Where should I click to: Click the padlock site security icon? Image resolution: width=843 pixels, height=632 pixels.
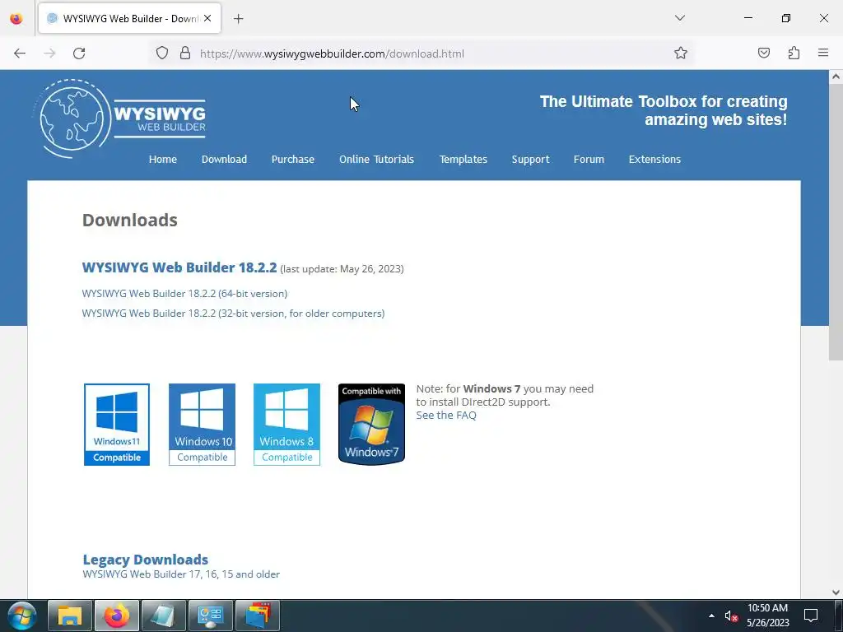185,53
